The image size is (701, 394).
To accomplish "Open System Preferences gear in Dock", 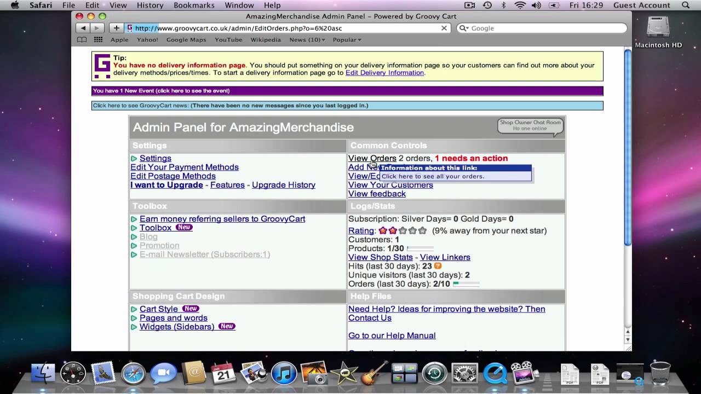I will point(464,373).
